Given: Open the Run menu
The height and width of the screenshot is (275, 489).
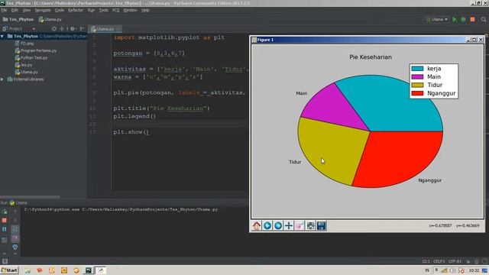Looking at the screenshot, I should [91, 10].
